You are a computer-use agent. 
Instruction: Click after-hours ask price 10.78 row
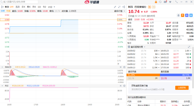pyautogui.click(x=176, y=78)
